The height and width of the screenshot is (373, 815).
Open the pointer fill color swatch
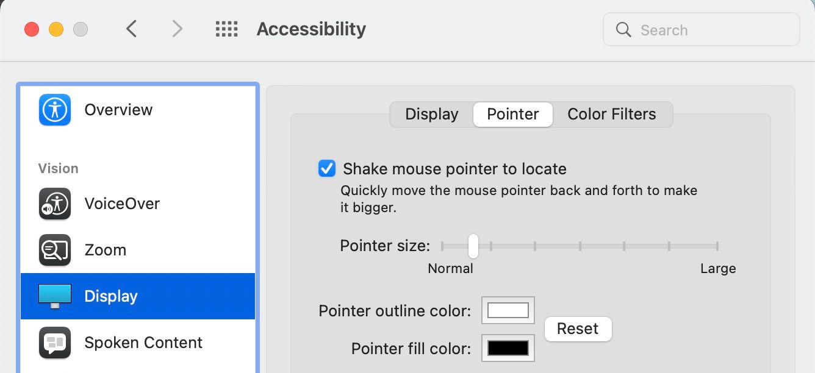[x=508, y=348]
